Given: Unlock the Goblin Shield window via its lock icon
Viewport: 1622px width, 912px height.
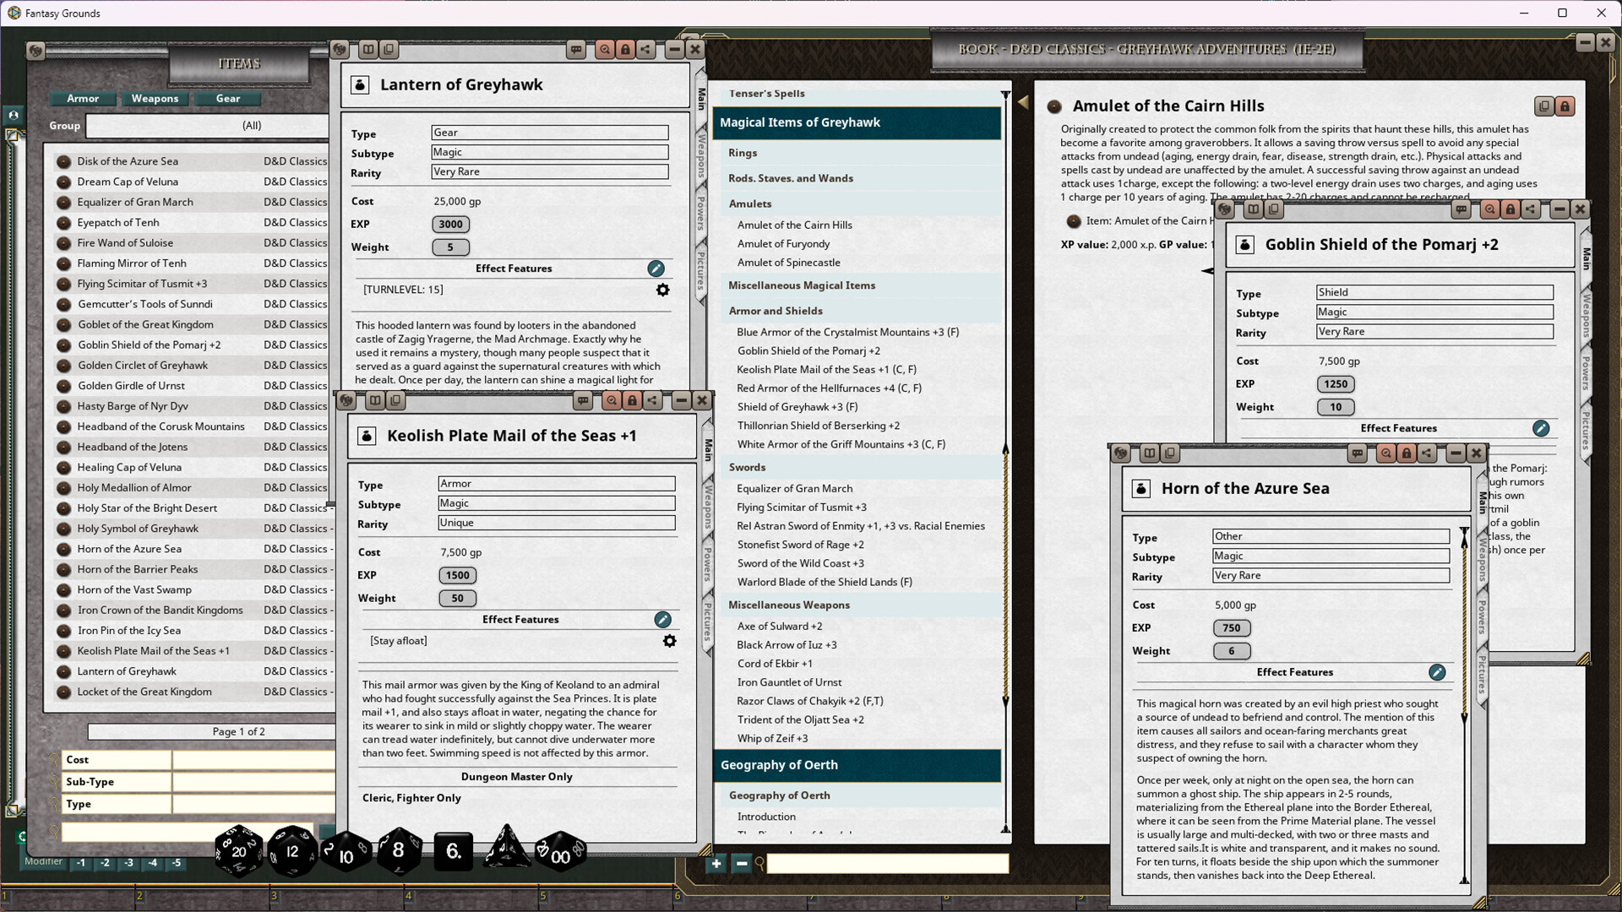Looking at the screenshot, I should coord(1510,209).
